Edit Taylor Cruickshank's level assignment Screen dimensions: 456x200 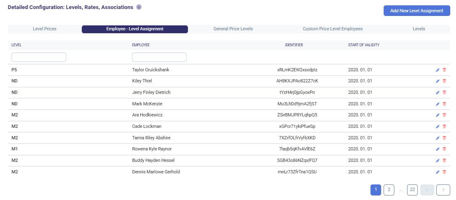(437, 70)
